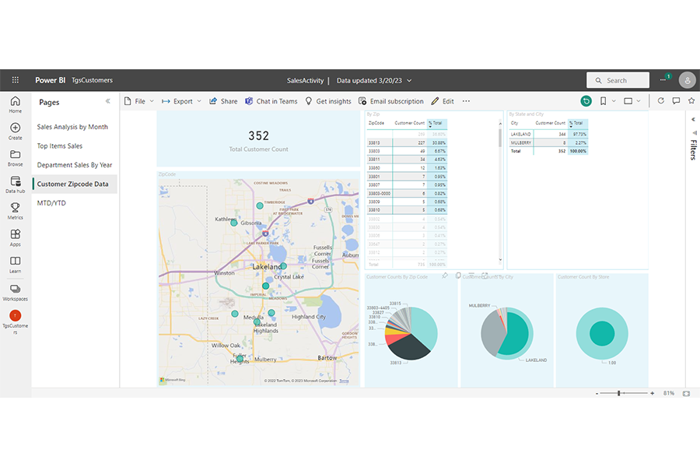Expand the Data updated dropdown in the header
Viewport: 700px width, 467px height.
click(410, 80)
